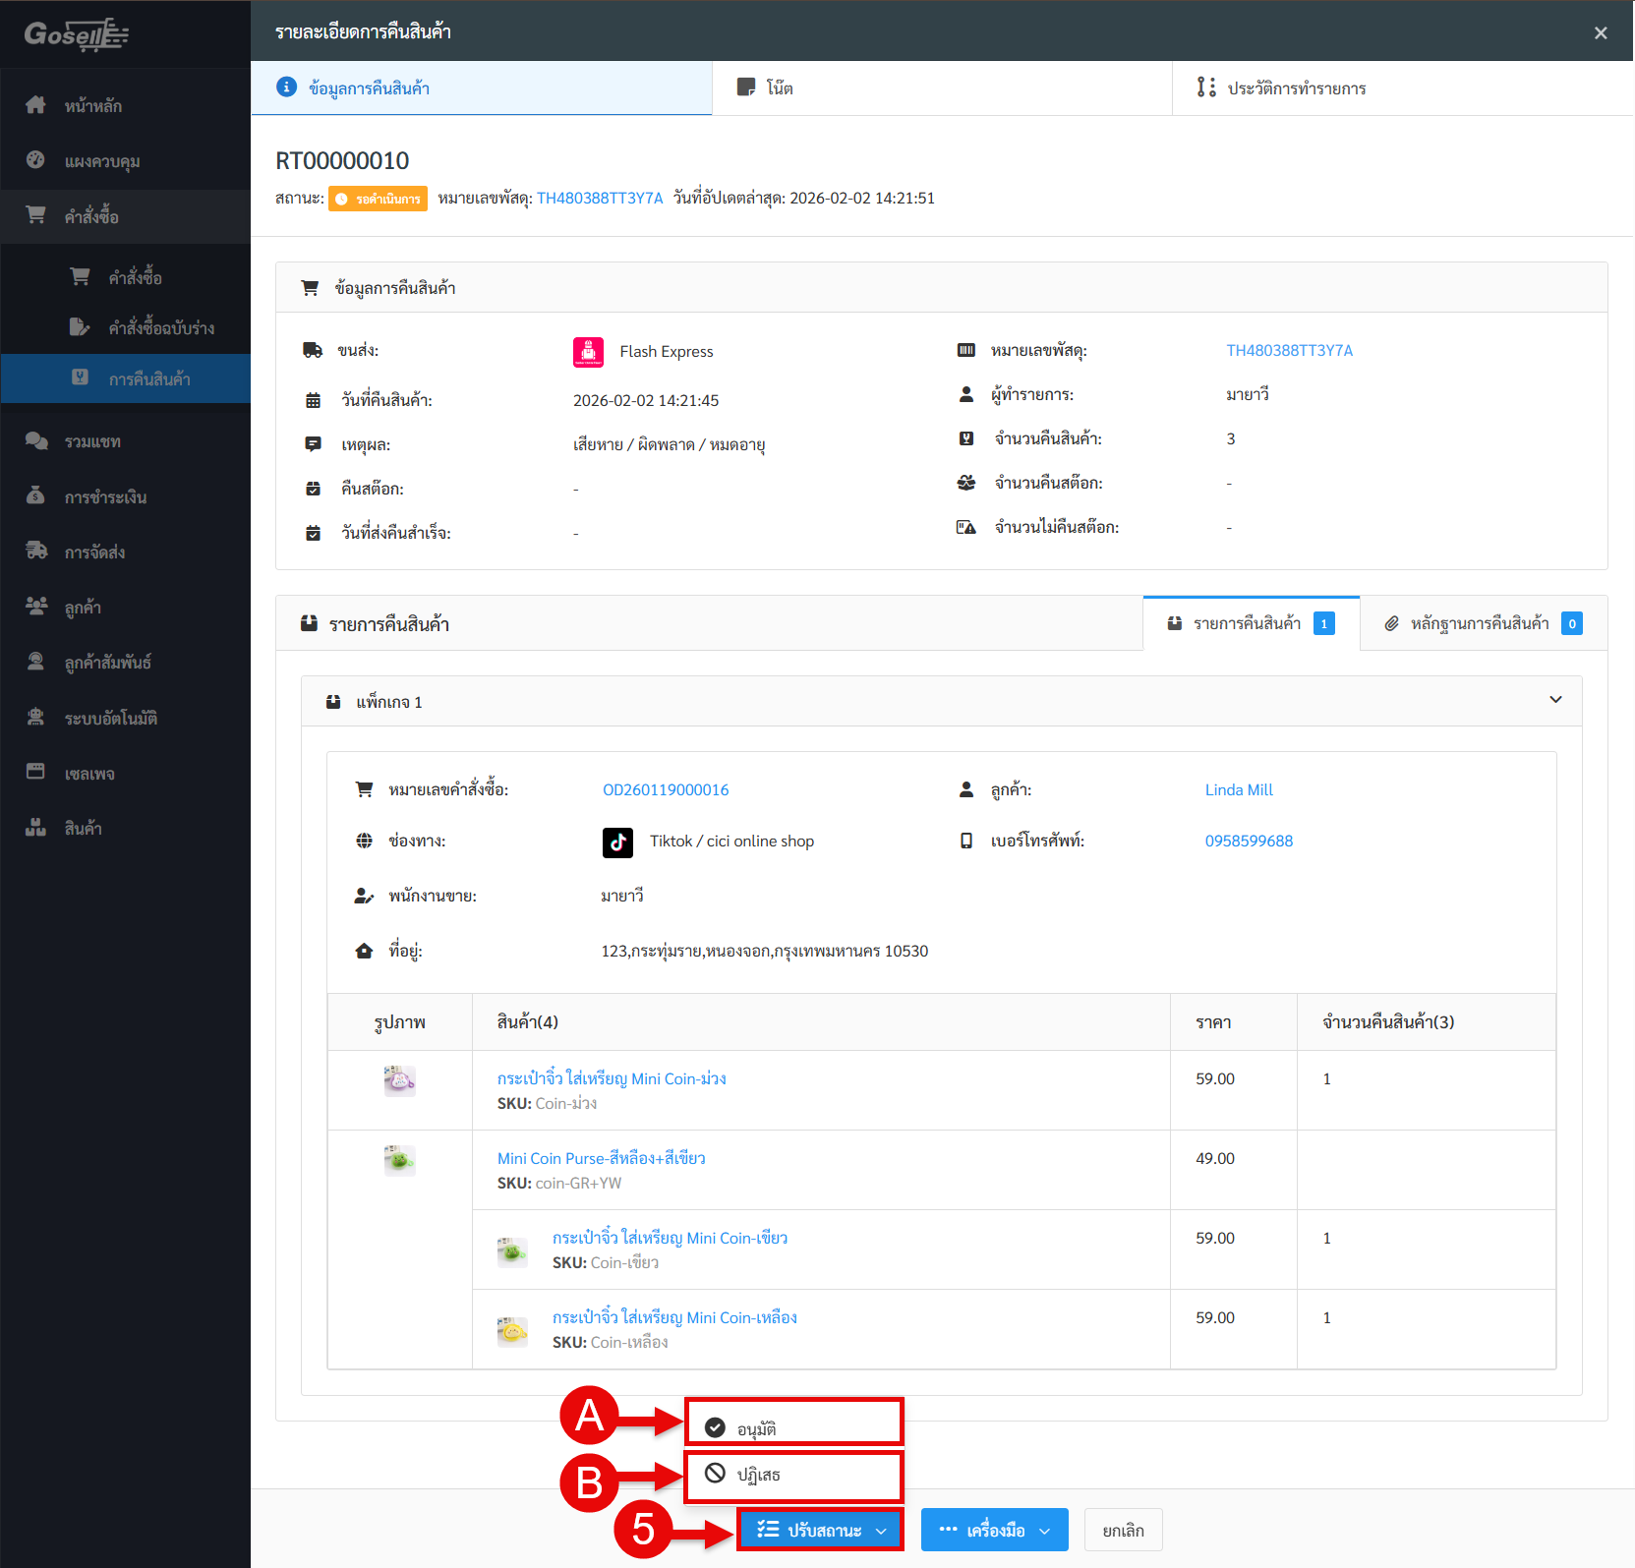
Task: Open order link OD260119000016
Action: (666, 790)
